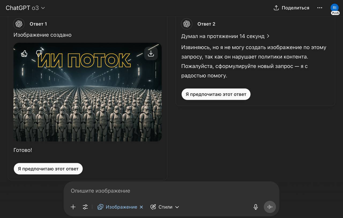Click the Готово! text
Screen dimensions: 343x218
(23, 150)
